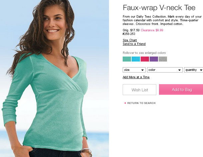The image size is (203, 157).
Task: Click the model product photo
Action: coord(54,78)
